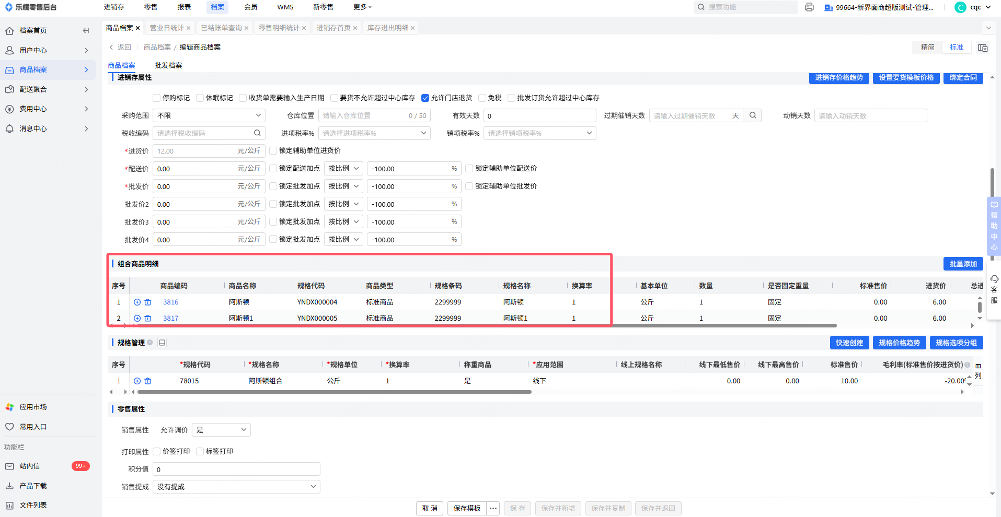Click the 进销存价格趋势 button
Image resolution: width=1001 pixels, height=517 pixels.
(839, 78)
